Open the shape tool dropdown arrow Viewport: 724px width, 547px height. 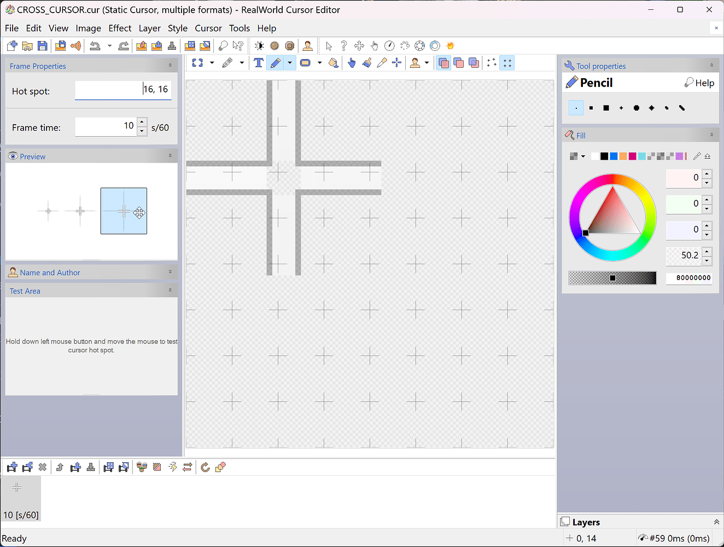(320, 63)
